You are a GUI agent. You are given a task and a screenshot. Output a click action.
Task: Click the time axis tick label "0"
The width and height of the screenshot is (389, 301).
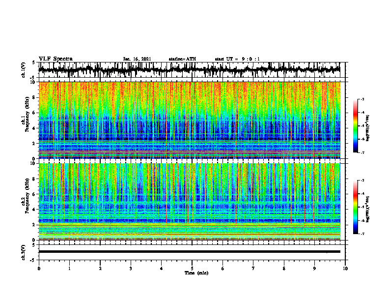tap(39, 269)
